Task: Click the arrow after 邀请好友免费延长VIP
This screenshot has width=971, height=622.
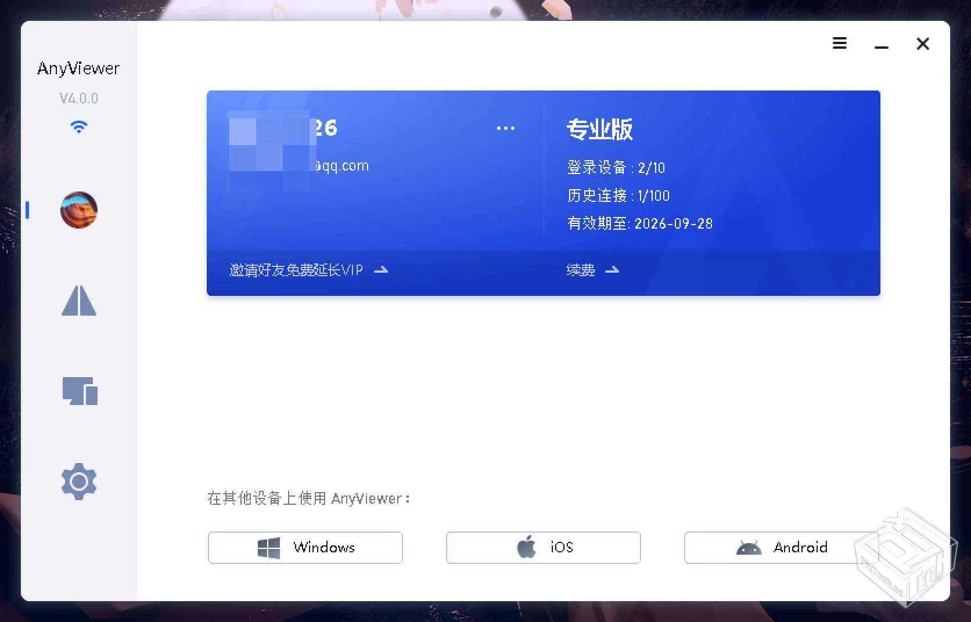Action: 382,270
